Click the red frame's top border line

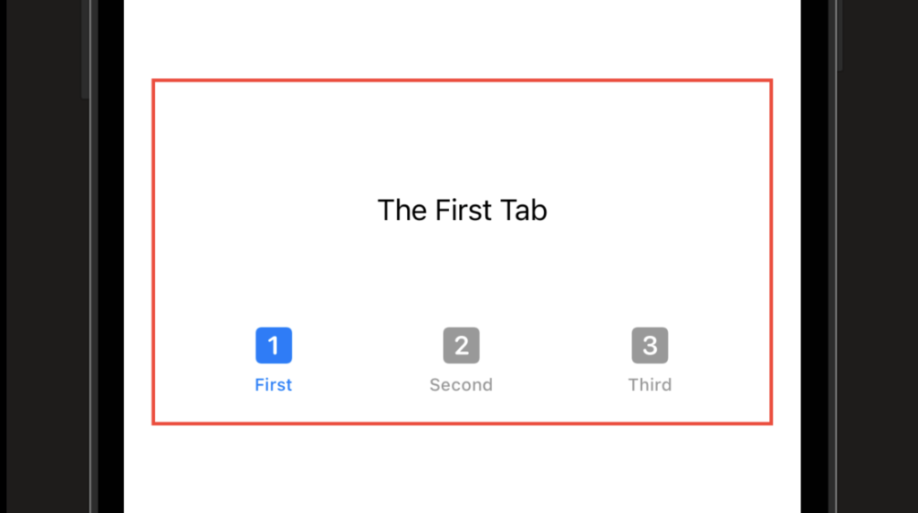point(463,81)
